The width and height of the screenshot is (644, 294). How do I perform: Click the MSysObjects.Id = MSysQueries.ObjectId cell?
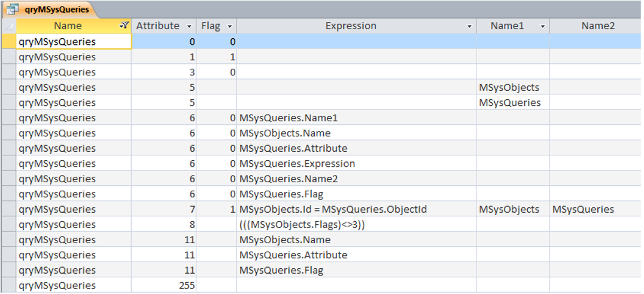click(x=357, y=210)
